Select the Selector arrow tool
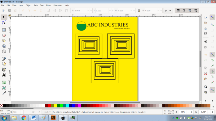Viewport: 216px width, 121px height. tap(4, 17)
